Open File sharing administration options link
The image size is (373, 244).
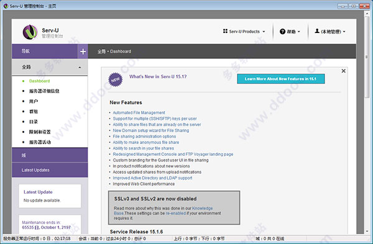[x=144, y=137]
